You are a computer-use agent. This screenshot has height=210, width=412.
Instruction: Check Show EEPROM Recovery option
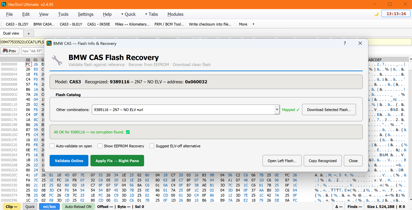pyautogui.click(x=100, y=146)
